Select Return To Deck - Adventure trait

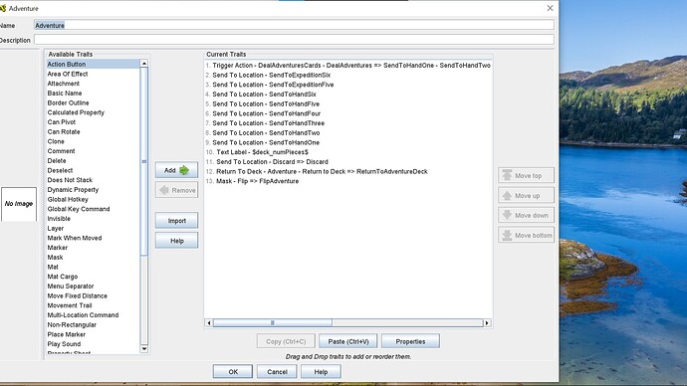pos(348,171)
